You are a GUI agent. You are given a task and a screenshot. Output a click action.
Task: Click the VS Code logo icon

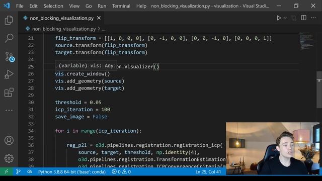(x=7, y=6)
